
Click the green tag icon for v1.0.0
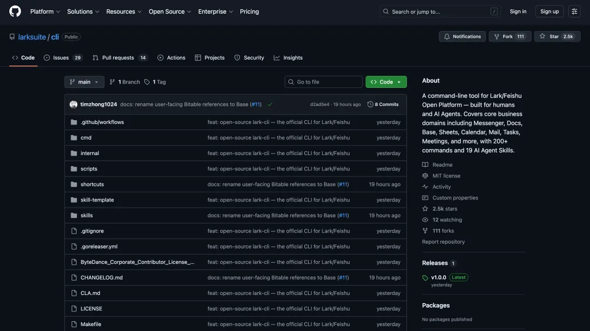point(425,278)
